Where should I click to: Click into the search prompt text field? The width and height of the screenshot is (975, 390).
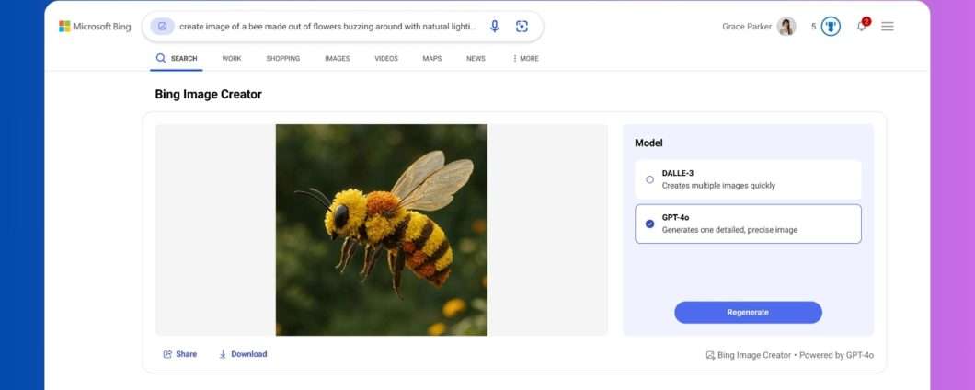327,27
